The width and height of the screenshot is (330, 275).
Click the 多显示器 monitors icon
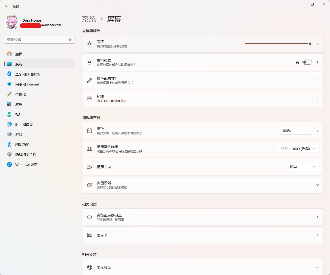[89, 185]
